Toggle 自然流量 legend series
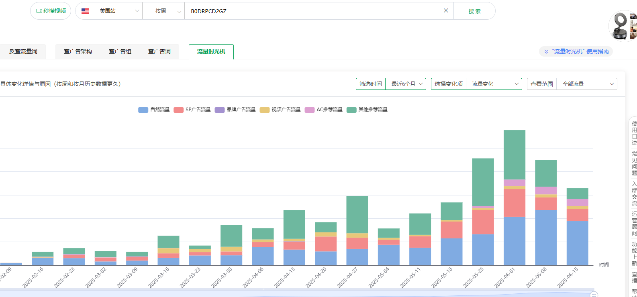Image resolution: width=637 pixels, height=297 pixels. pyautogui.click(x=154, y=110)
